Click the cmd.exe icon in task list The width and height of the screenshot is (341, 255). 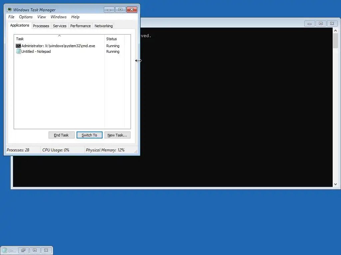18,46
